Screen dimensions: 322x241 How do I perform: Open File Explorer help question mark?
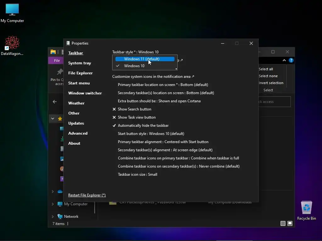[291, 60]
